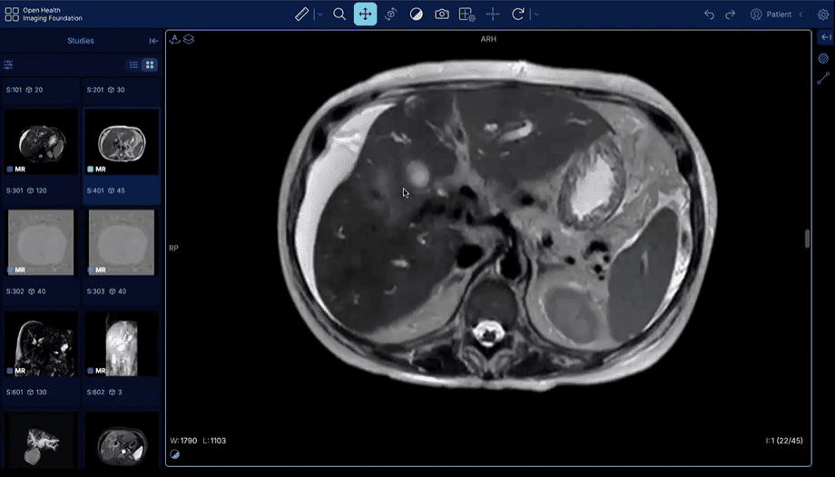Open series S:301 thumbnail
The width and height of the screenshot is (835, 477).
tap(41, 142)
